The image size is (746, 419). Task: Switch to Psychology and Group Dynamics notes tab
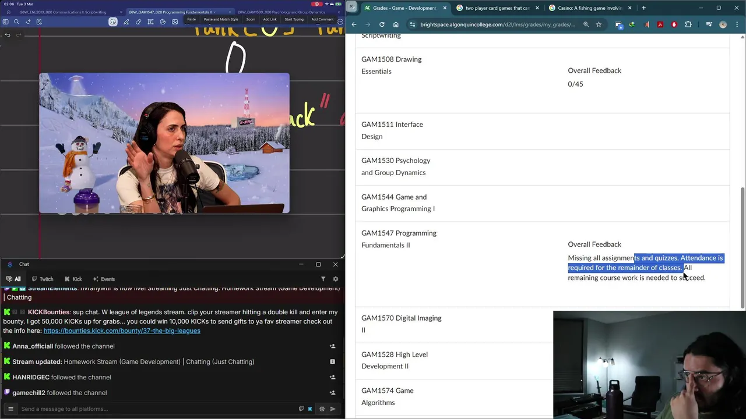point(281,12)
